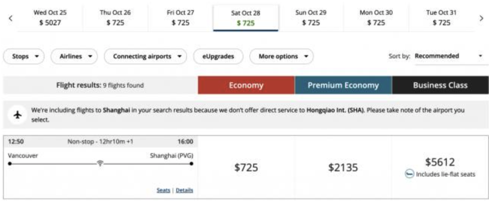This screenshot has width=489, height=213.
Task: Click the Wi-Fi icon on flight route
Action: tap(100, 164)
